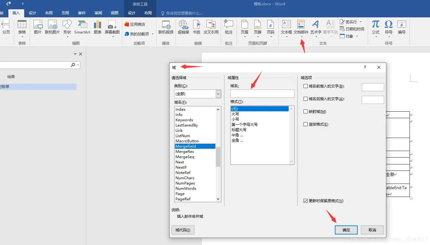Show field codes (域代码)
The image size is (430, 245).
click(183, 230)
